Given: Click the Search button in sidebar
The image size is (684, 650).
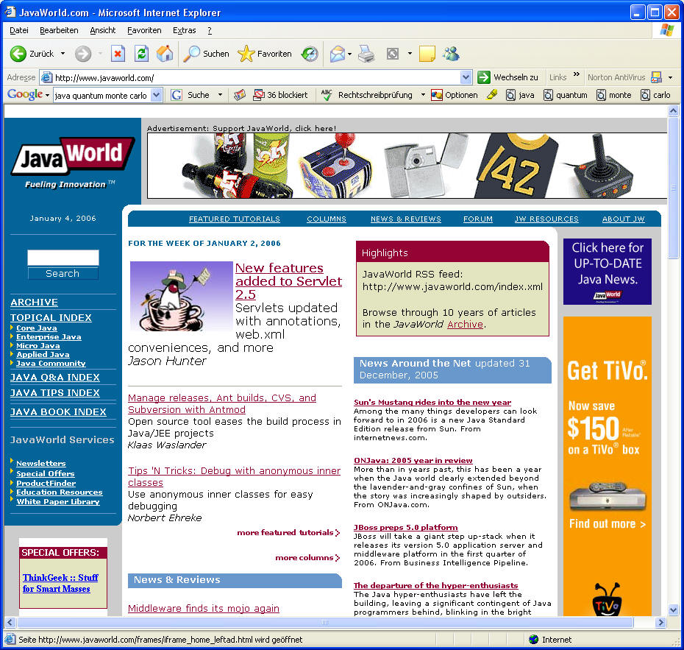Looking at the screenshot, I should click(x=63, y=273).
